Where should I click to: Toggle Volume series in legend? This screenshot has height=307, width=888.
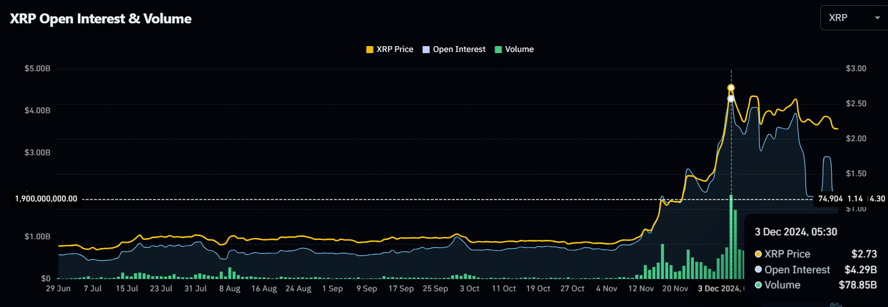point(519,50)
